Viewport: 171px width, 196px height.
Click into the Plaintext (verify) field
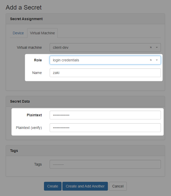click(x=105, y=128)
